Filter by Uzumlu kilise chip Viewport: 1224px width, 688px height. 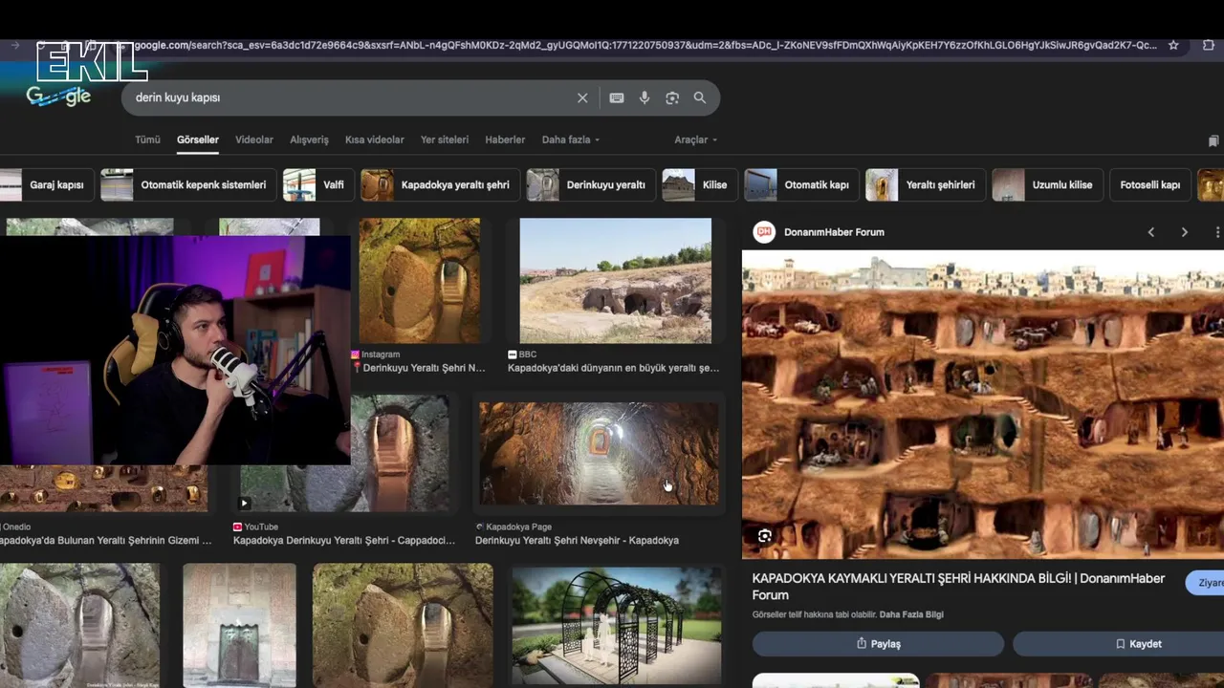1048,184
